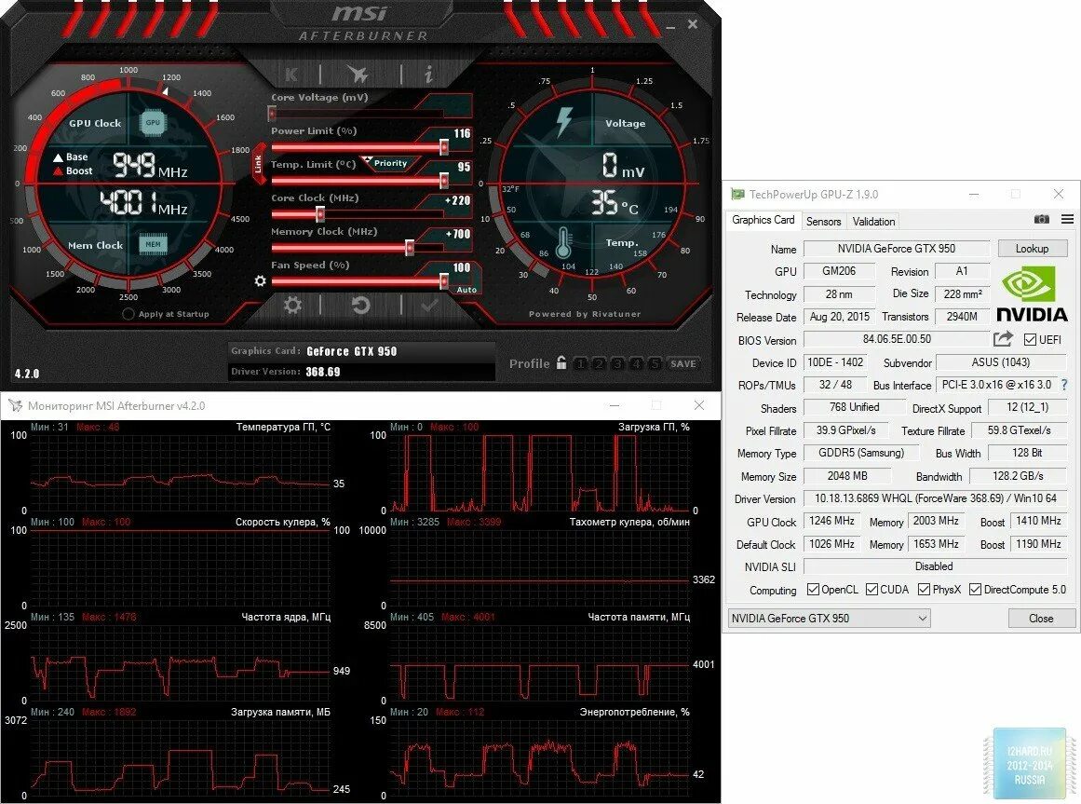Toggle Auto fan speed mode
1081x804 pixels.
[466, 290]
